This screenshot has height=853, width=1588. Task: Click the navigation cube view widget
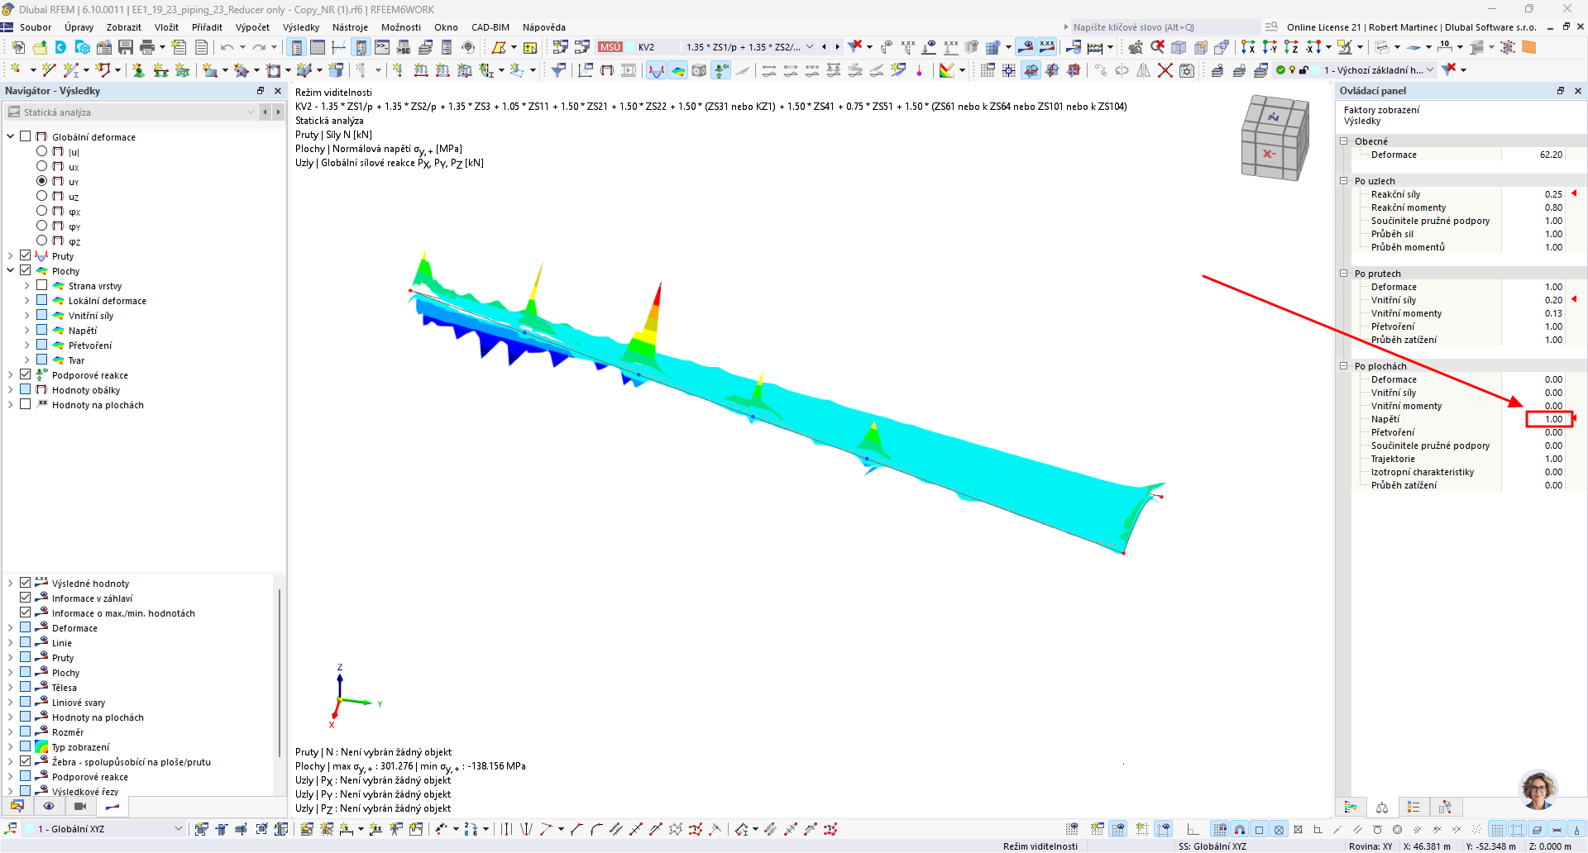(1275, 137)
